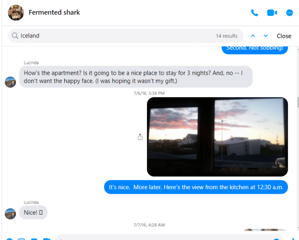Image resolution: width=299 pixels, height=240 pixels.
Task: Open conversation options with three-dots icon
Action: 290,13
